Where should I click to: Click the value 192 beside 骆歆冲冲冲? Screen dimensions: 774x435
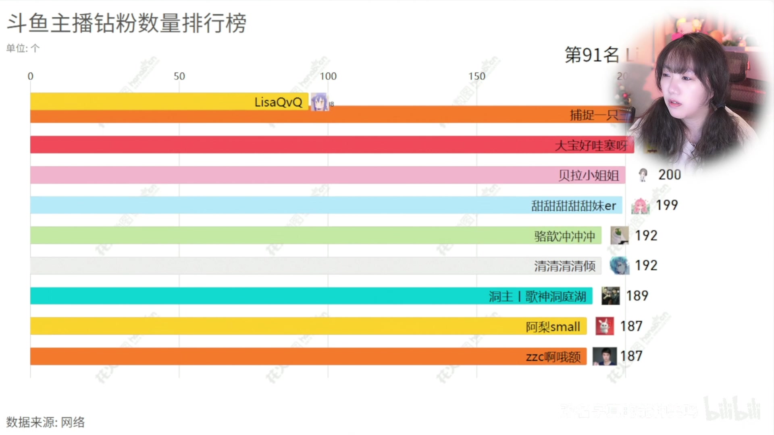646,236
